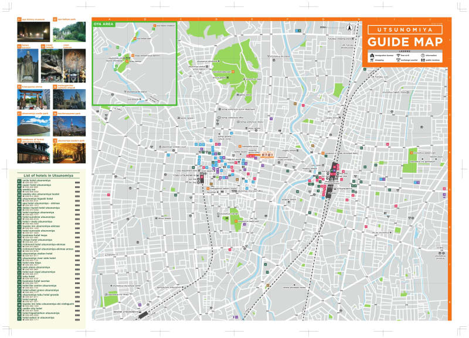Open the hachimanyama park cherry blossom photo
469x338 pixels.
pyautogui.click(x=69, y=126)
